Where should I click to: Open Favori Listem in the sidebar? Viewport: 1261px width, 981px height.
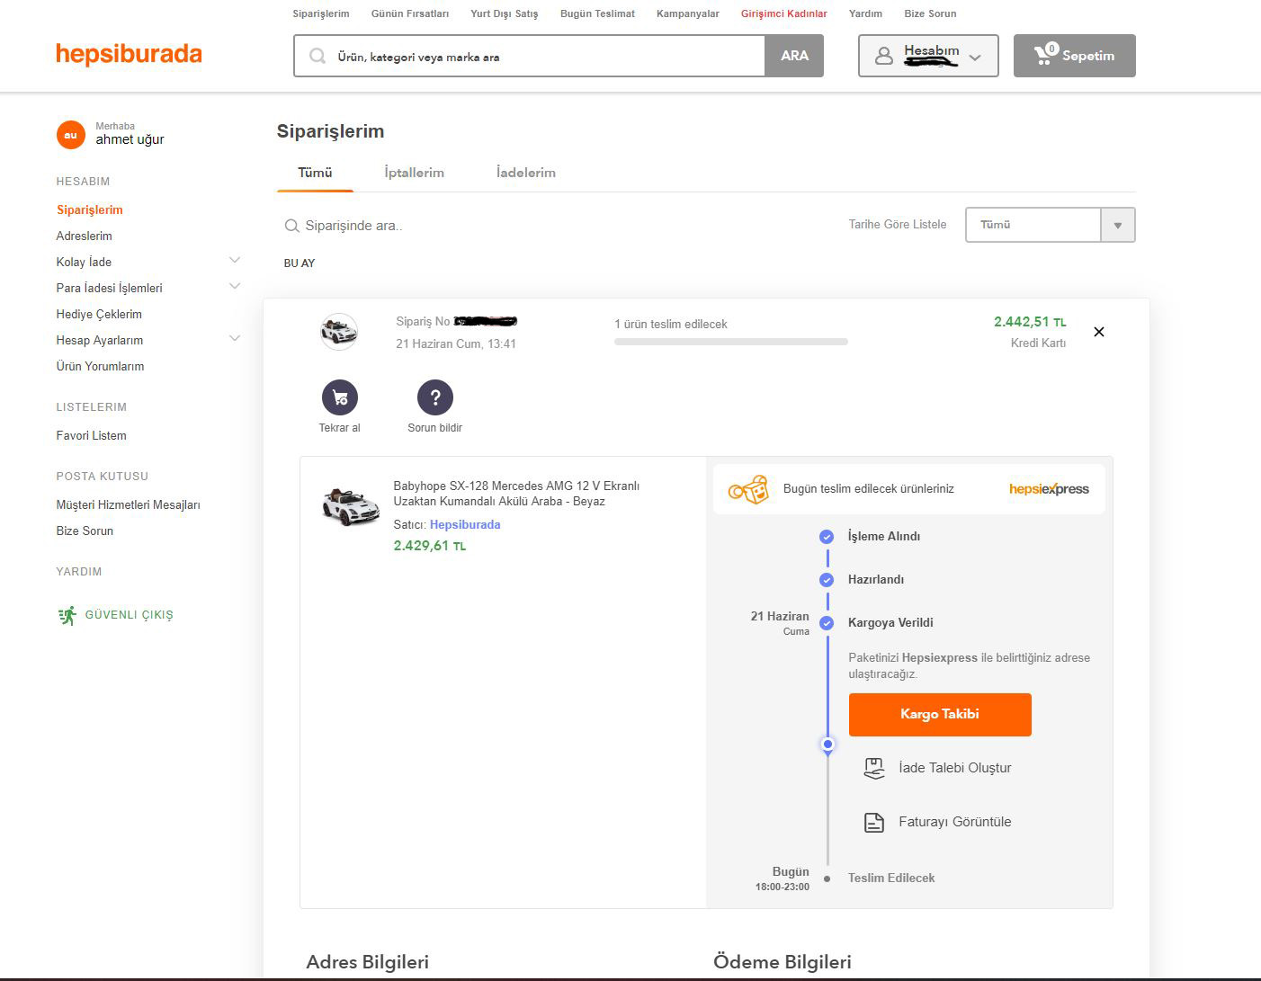click(x=92, y=435)
